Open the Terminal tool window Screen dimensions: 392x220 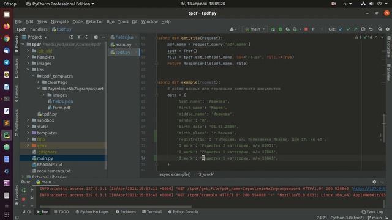pyautogui.click(x=152, y=212)
